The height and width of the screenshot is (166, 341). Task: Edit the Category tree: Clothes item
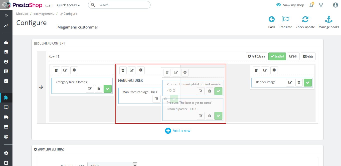click(90, 89)
